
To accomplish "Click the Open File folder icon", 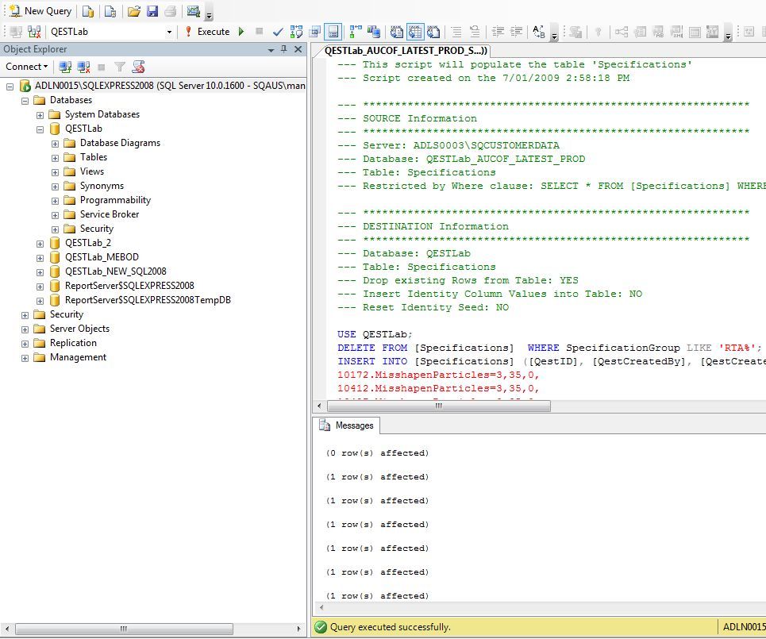I will (x=133, y=11).
